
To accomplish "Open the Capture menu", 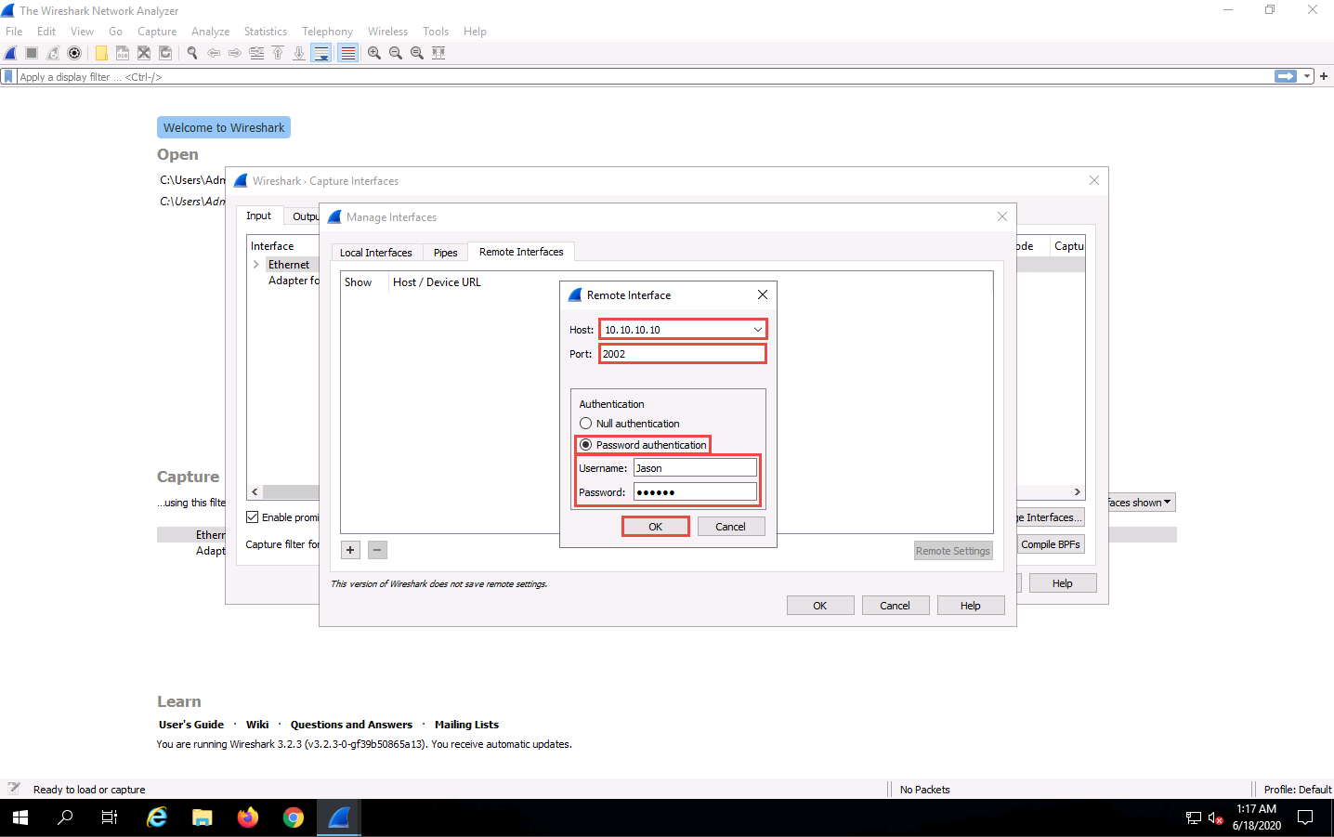I will pyautogui.click(x=157, y=32).
